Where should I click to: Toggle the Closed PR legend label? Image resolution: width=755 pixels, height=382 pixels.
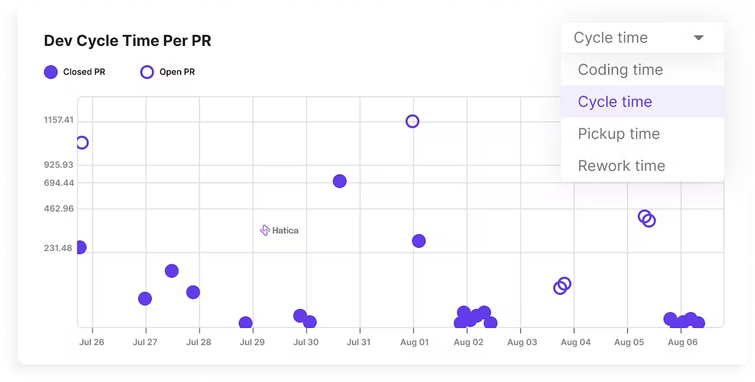84,72
